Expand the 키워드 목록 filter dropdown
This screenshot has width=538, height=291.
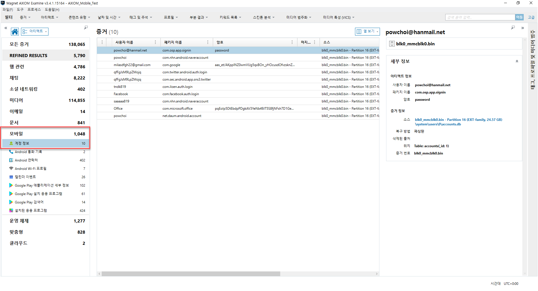coord(230,17)
